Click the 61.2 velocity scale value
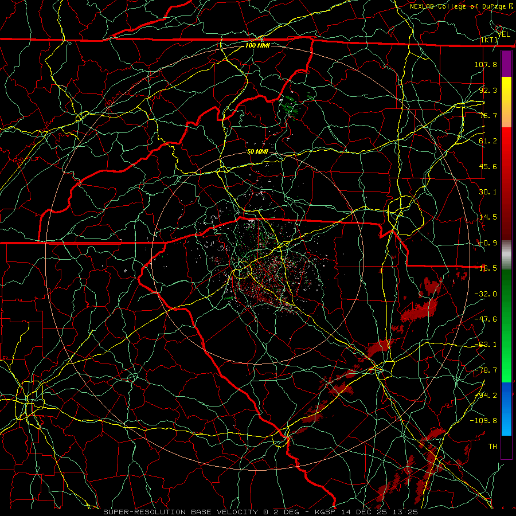This screenshot has height=516, width=516. point(488,141)
